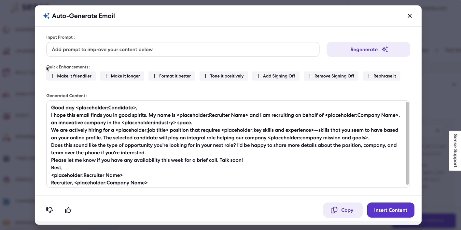Apply the Format it better enhancement
This screenshot has width=461, height=230.
click(172, 76)
